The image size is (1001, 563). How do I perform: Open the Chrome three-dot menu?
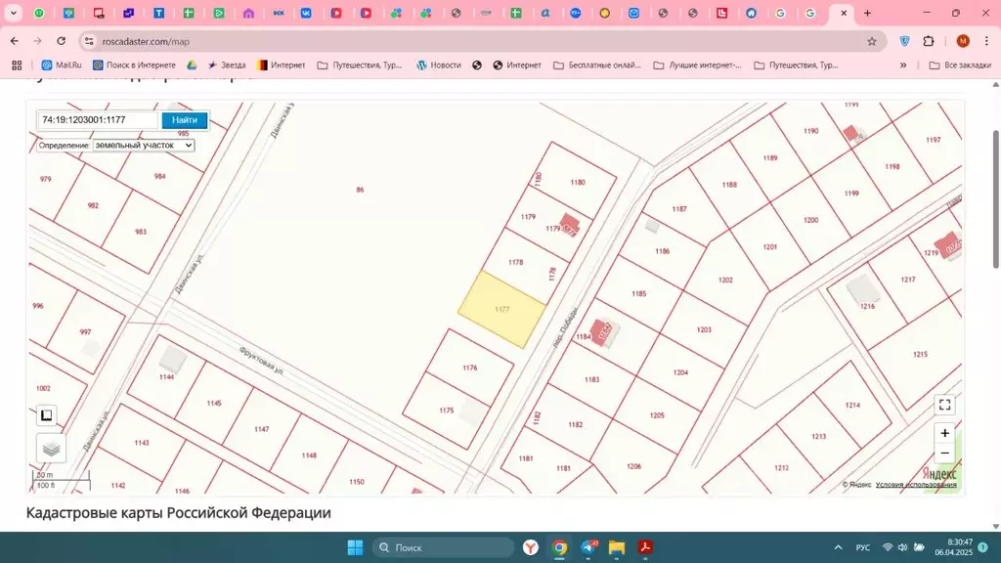(986, 41)
